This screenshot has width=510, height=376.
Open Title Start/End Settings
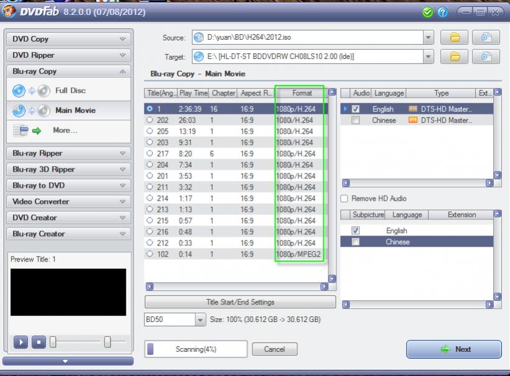(x=240, y=302)
